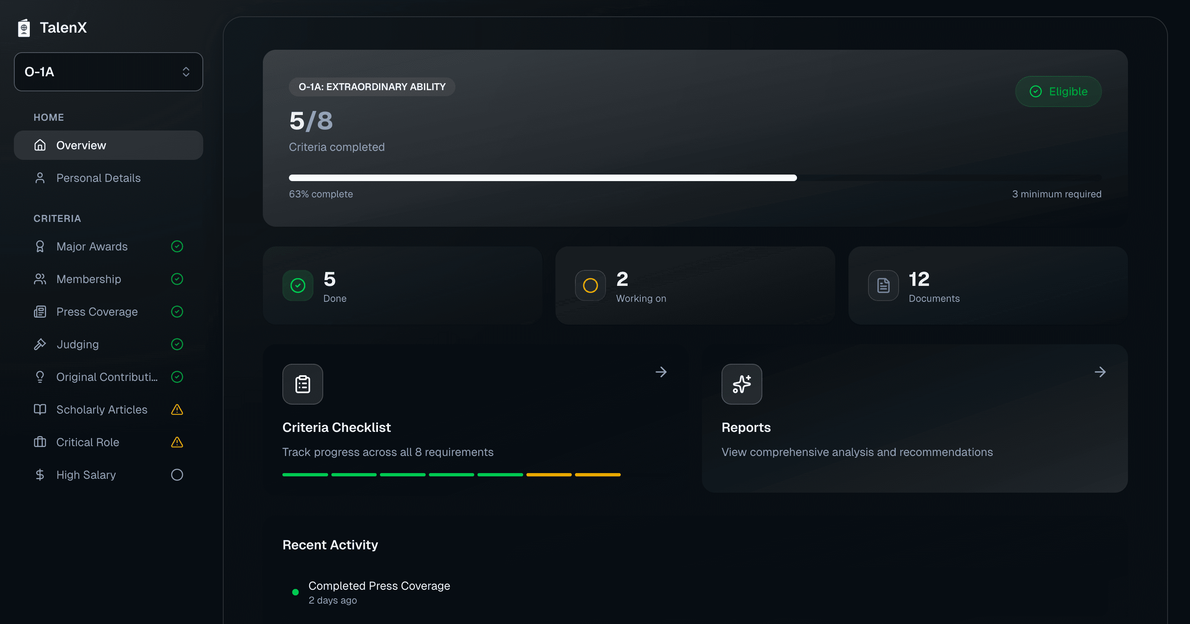Select the Press Coverage newspaper icon
This screenshot has width=1190, height=624.
40,312
